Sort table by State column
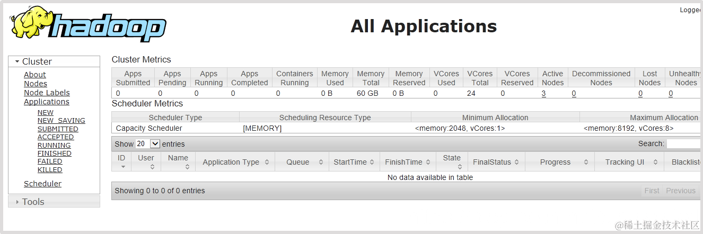Screen dimensions: 703x234 pyautogui.click(x=452, y=161)
